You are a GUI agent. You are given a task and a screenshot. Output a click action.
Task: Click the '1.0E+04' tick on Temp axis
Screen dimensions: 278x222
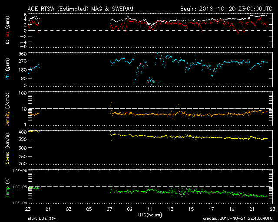coord(20,203)
